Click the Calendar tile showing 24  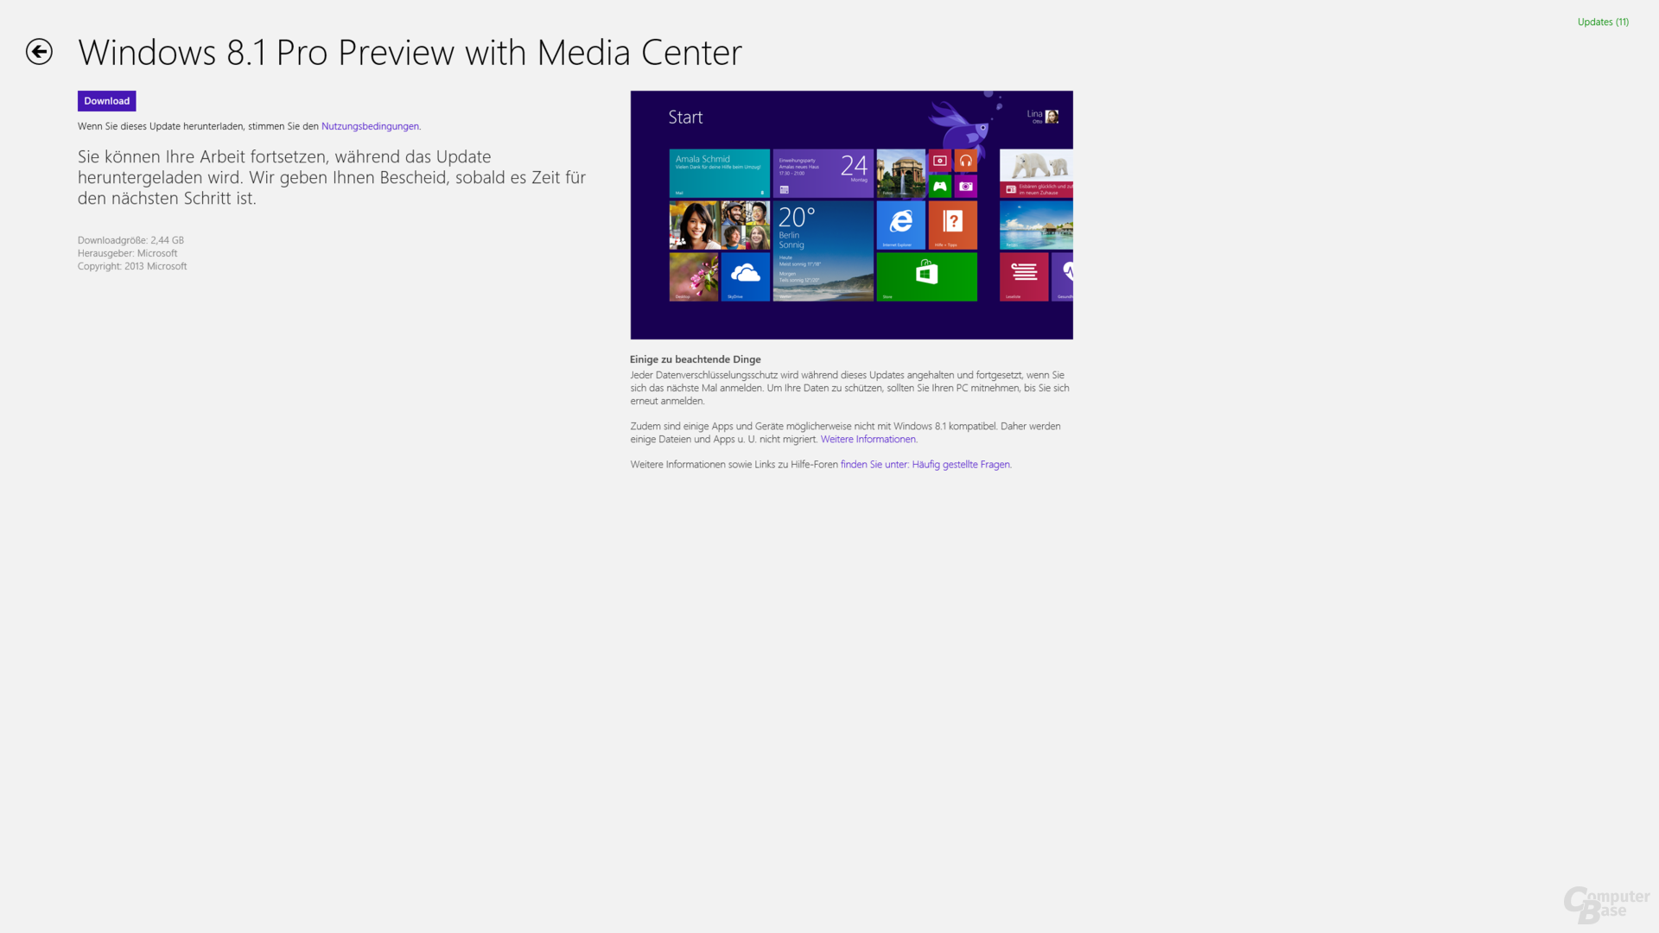(822, 173)
